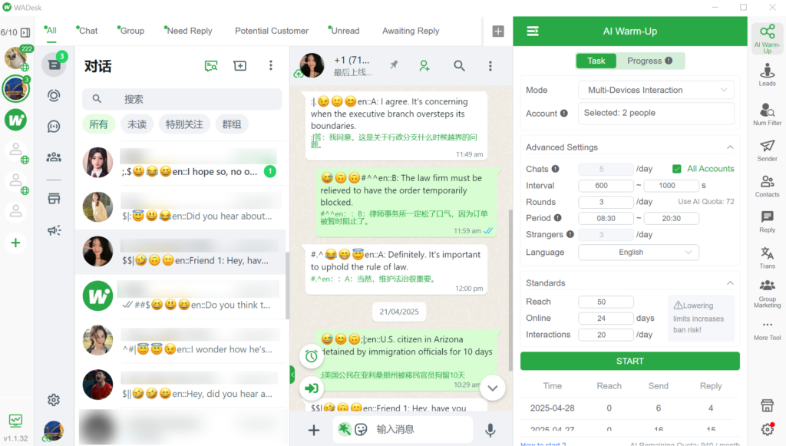Click the Account field showing Selected: 2 people

[656, 114]
